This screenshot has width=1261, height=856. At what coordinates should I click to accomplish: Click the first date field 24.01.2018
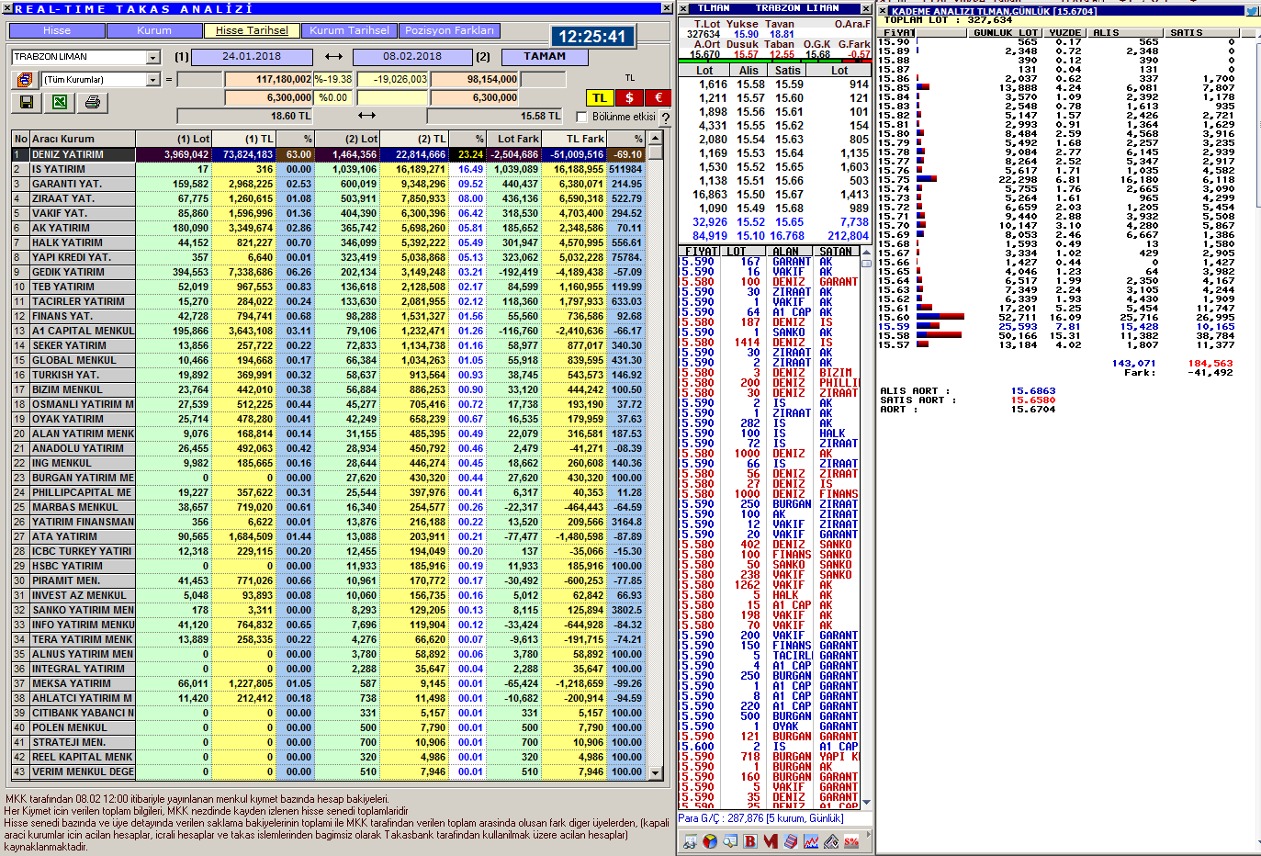(x=252, y=57)
